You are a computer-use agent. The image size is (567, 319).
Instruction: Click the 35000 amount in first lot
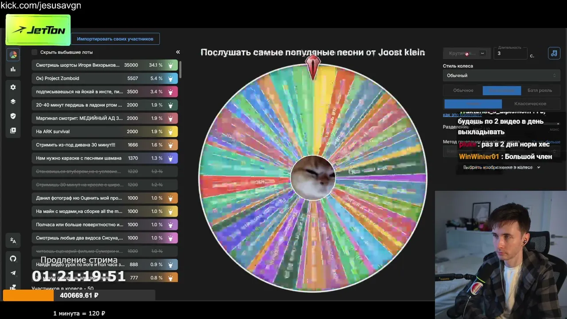tap(131, 65)
